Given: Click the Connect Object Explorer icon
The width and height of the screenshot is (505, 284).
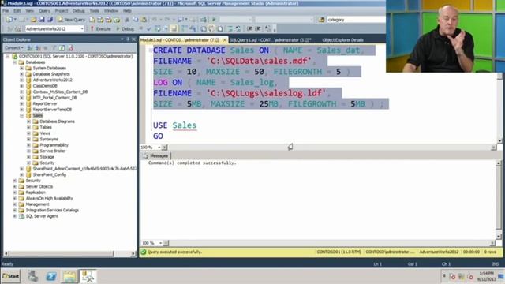Looking at the screenshot, I should click(x=30, y=48).
